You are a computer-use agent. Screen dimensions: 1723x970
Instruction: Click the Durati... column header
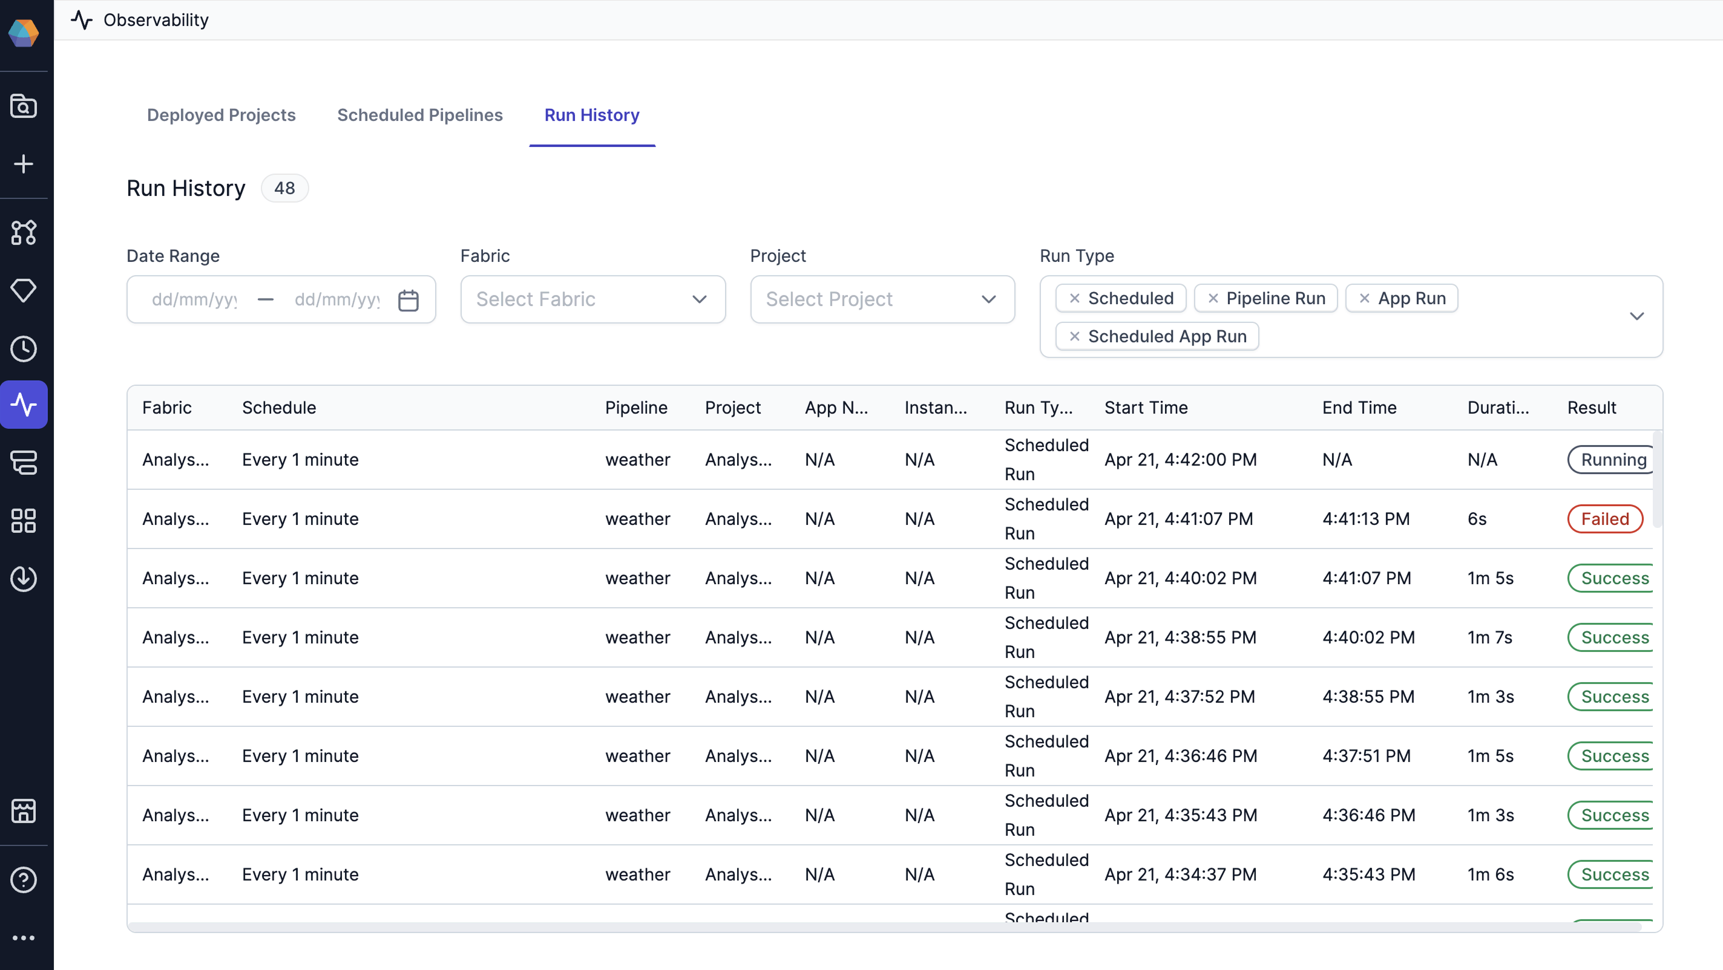1498,408
